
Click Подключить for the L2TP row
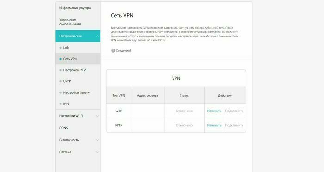[234, 111]
